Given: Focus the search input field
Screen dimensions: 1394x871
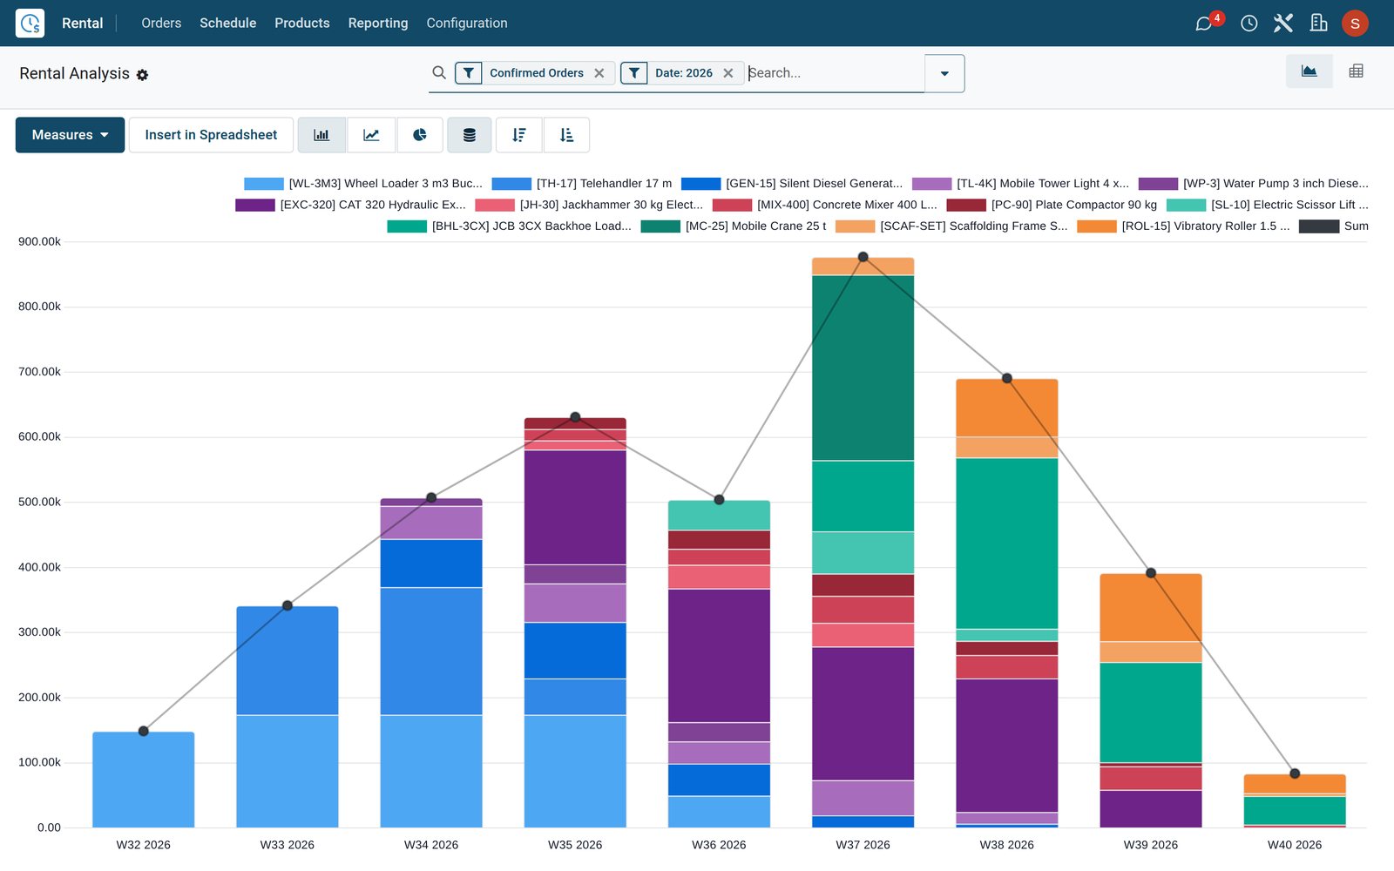Looking at the screenshot, I should [x=835, y=73].
